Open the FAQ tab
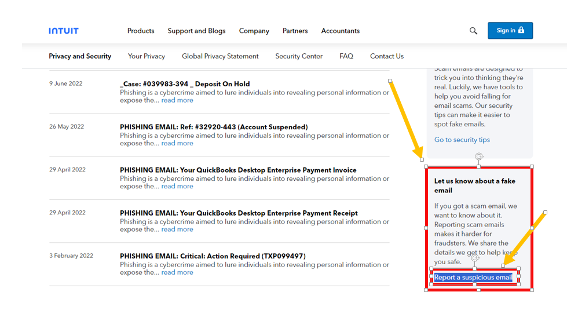This screenshot has height=310, width=567. click(x=346, y=56)
